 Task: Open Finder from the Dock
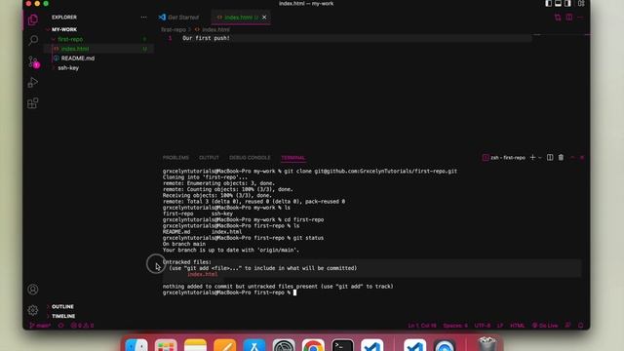pyautogui.click(x=136, y=344)
